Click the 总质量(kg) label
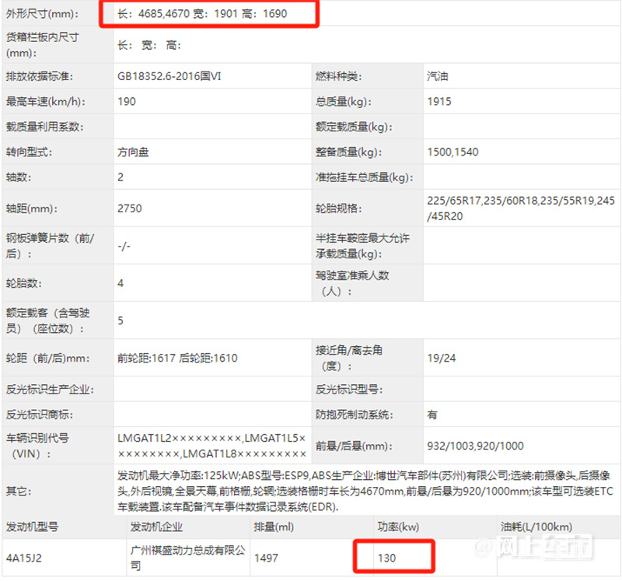 click(x=344, y=102)
